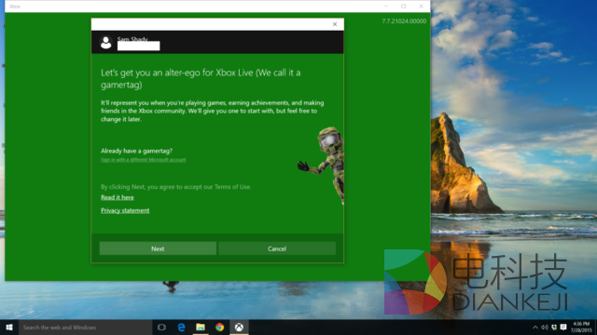Open the Windows Start menu
The height and width of the screenshot is (335, 597).
pyautogui.click(x=9, y=327)
